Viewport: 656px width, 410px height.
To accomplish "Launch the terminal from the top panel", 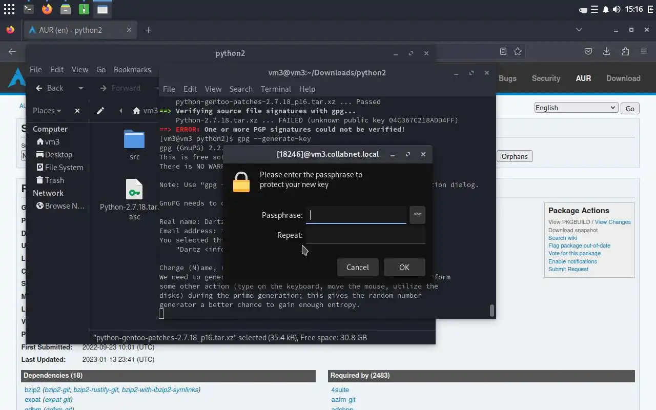I will click(28, 9).
